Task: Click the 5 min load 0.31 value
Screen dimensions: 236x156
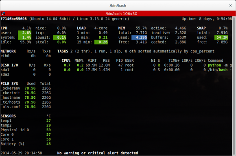Action: click(x=103, y=37)
